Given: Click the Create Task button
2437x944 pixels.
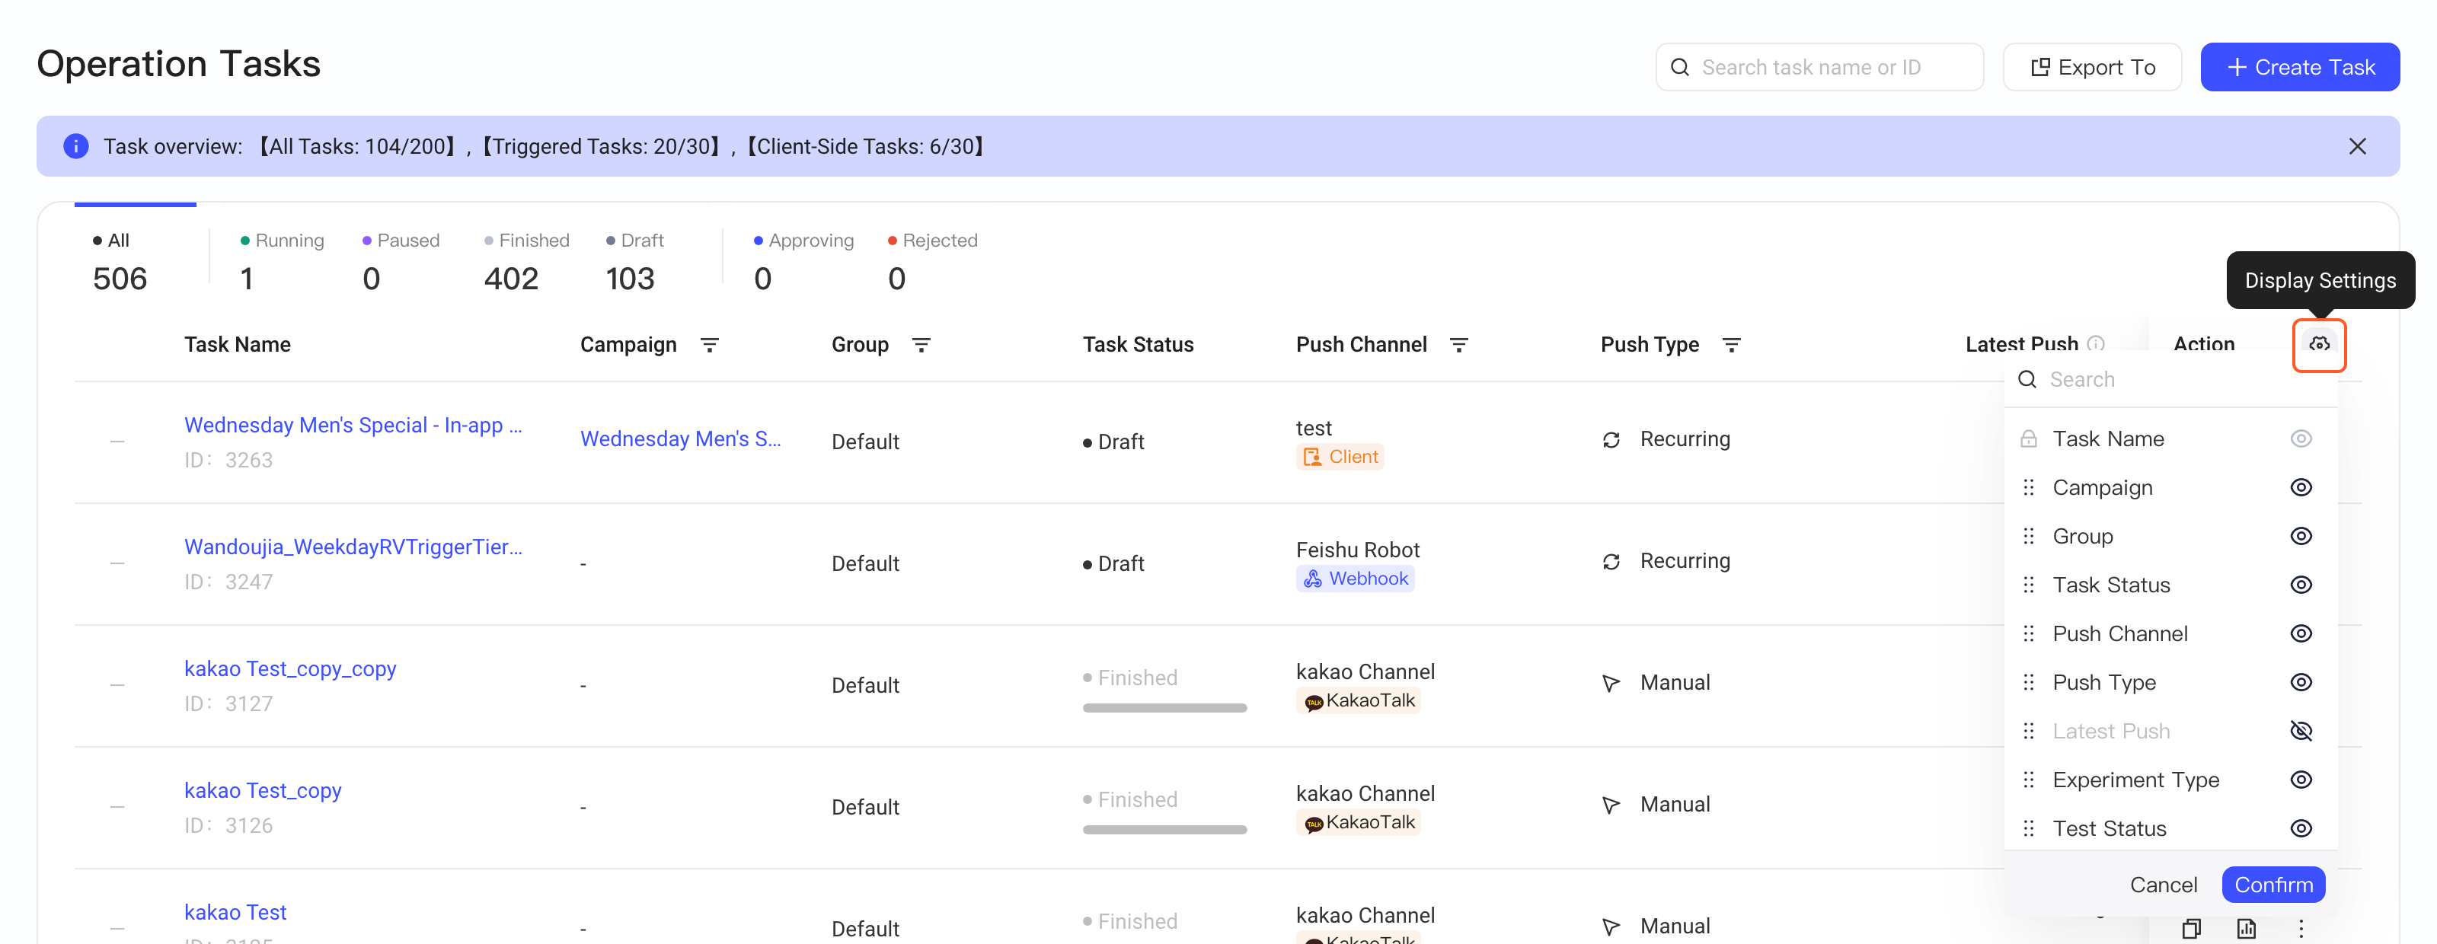Looking at the screenshot, I should tap(2300, 67).
